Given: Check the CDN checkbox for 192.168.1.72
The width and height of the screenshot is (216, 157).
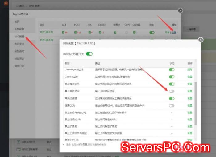Looking at the screenshot, I should [126, 32].
